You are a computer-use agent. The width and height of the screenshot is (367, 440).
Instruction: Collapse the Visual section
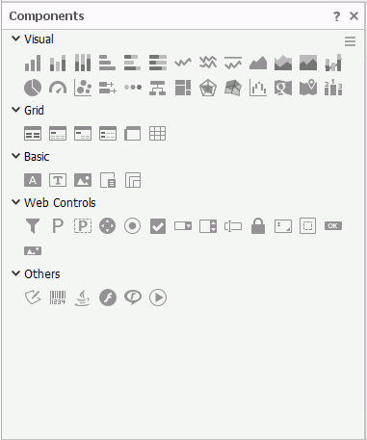tap(15, 39)
